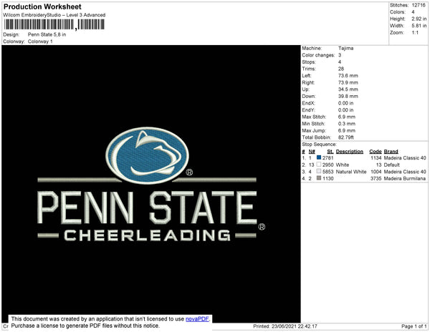The width and height of the screenshot is (430, 332).
Task: Click the registered mark after STATE
Action: coord(262,227)
